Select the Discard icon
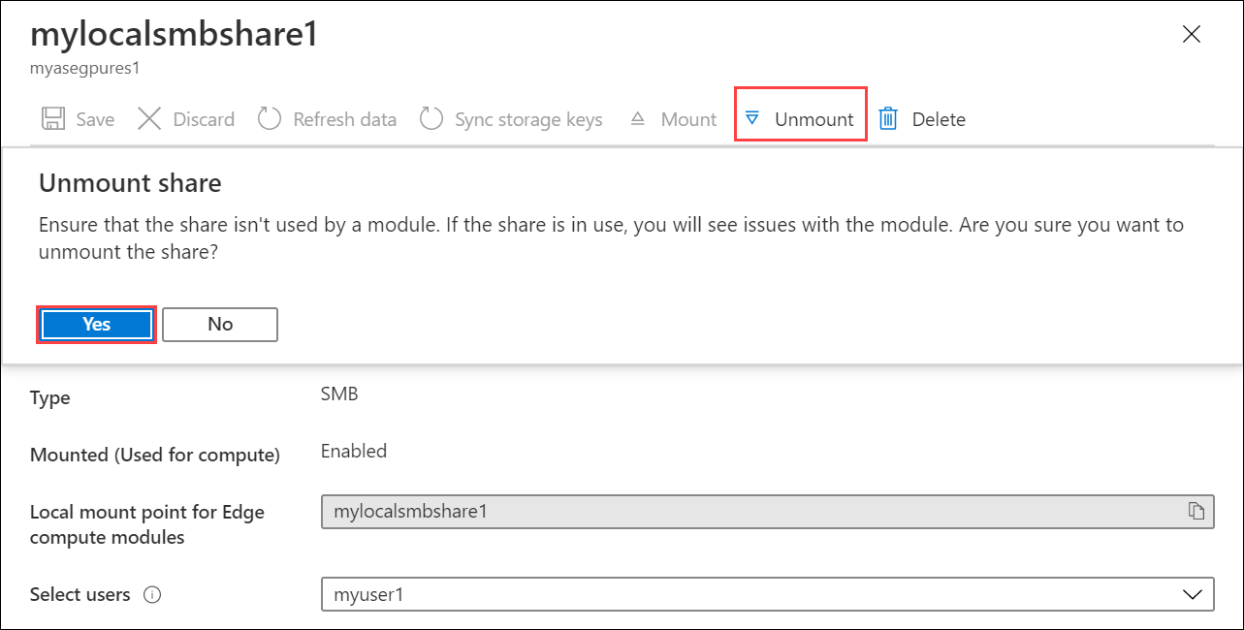The height and width of the screenshot is (630, 1244). (x=150, y=118)
